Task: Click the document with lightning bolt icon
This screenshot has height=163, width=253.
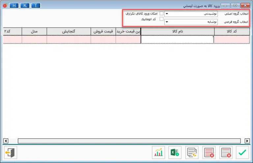Action: click(x=192, y=153)
